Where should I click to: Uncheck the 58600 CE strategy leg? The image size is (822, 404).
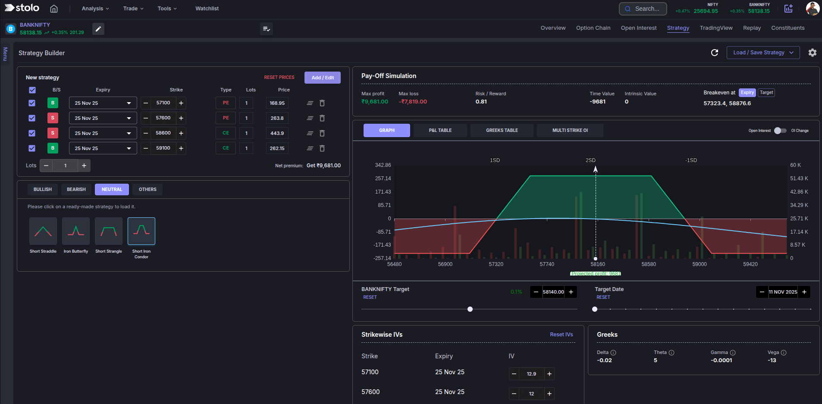click(32, 133)
